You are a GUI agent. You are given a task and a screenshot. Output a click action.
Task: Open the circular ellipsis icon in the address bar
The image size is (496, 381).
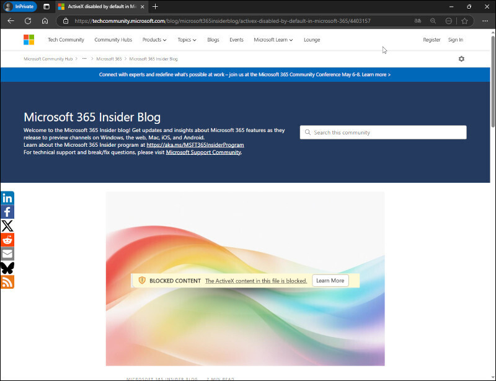pyautogui.click(x=448, y=21)
